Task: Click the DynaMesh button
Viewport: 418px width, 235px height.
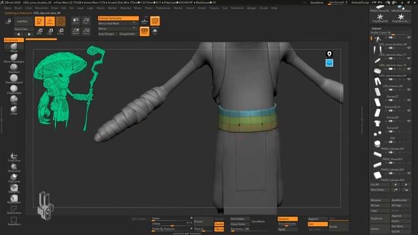Action: tap(258, 221)
